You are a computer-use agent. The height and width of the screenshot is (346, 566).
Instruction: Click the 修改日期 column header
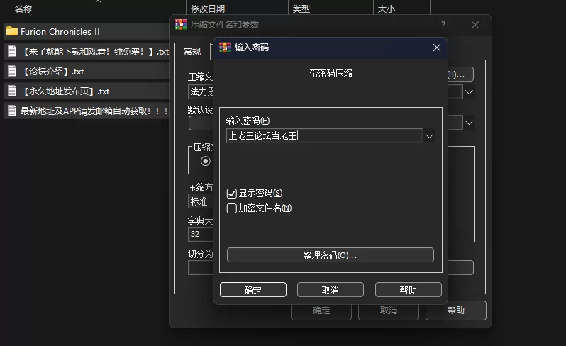pos(208,9)
